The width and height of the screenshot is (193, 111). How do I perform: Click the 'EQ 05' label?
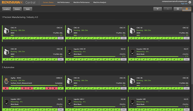click(x=186, y=99)
